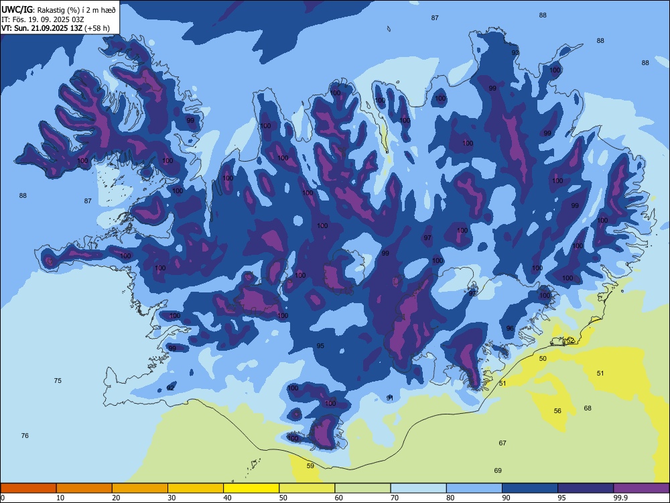Click the humidity value '92' in the southwest

[170, 388]
